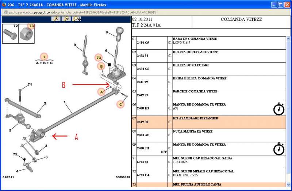Image resolution: width=292 pixels, height=191 pixels.
Task: Click the zoom in magnifier icon
Action: pos(56,19)
